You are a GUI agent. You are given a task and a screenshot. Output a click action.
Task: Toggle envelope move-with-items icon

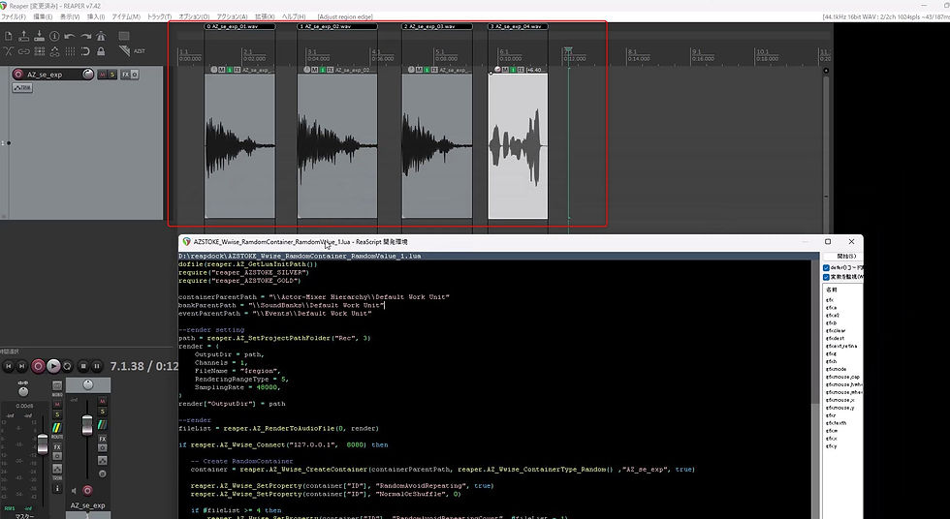point(54,51)
